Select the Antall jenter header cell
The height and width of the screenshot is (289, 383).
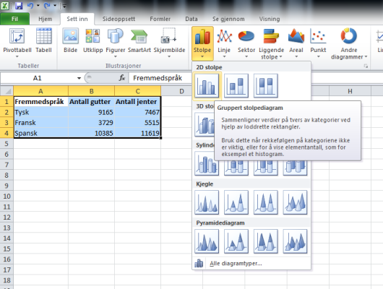coord(137,102)
